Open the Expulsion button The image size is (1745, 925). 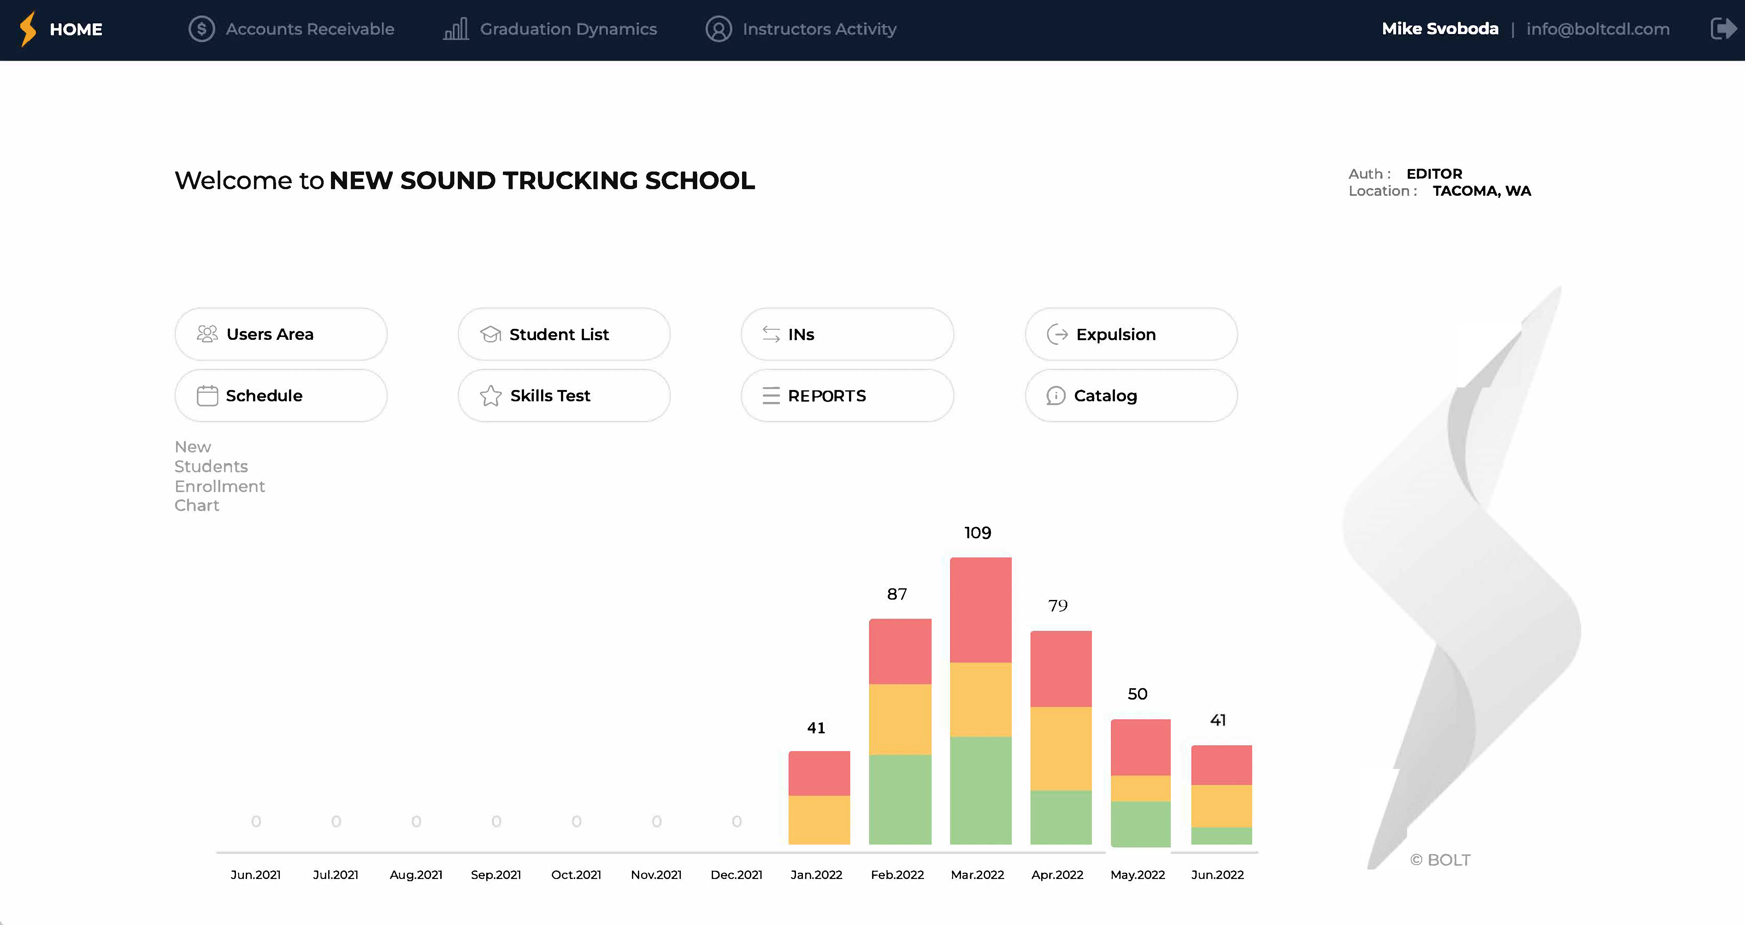point(1131,334)
